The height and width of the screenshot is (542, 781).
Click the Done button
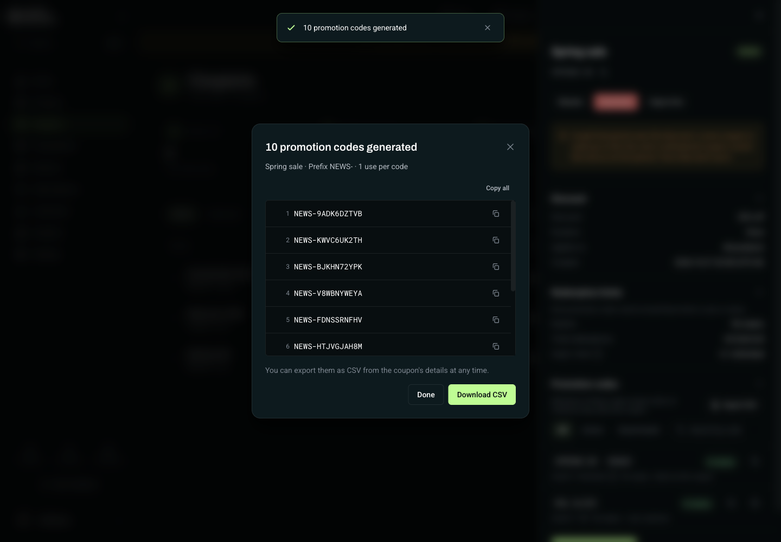[426, 395]
